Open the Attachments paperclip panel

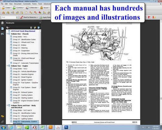point(2,122)
